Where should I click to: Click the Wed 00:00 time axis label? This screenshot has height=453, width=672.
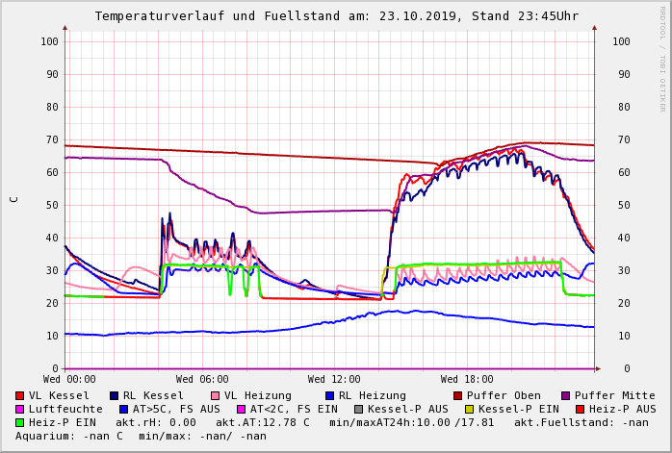69,380
